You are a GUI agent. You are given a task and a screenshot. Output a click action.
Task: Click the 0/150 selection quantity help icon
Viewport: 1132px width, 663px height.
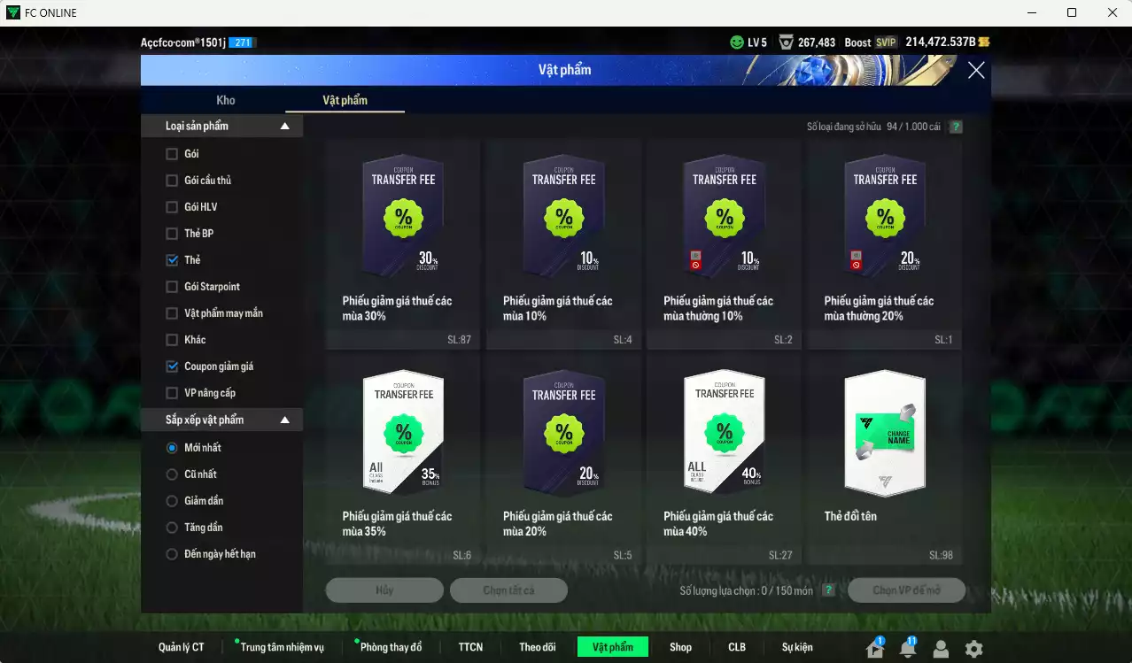click(x=829, y=590)
